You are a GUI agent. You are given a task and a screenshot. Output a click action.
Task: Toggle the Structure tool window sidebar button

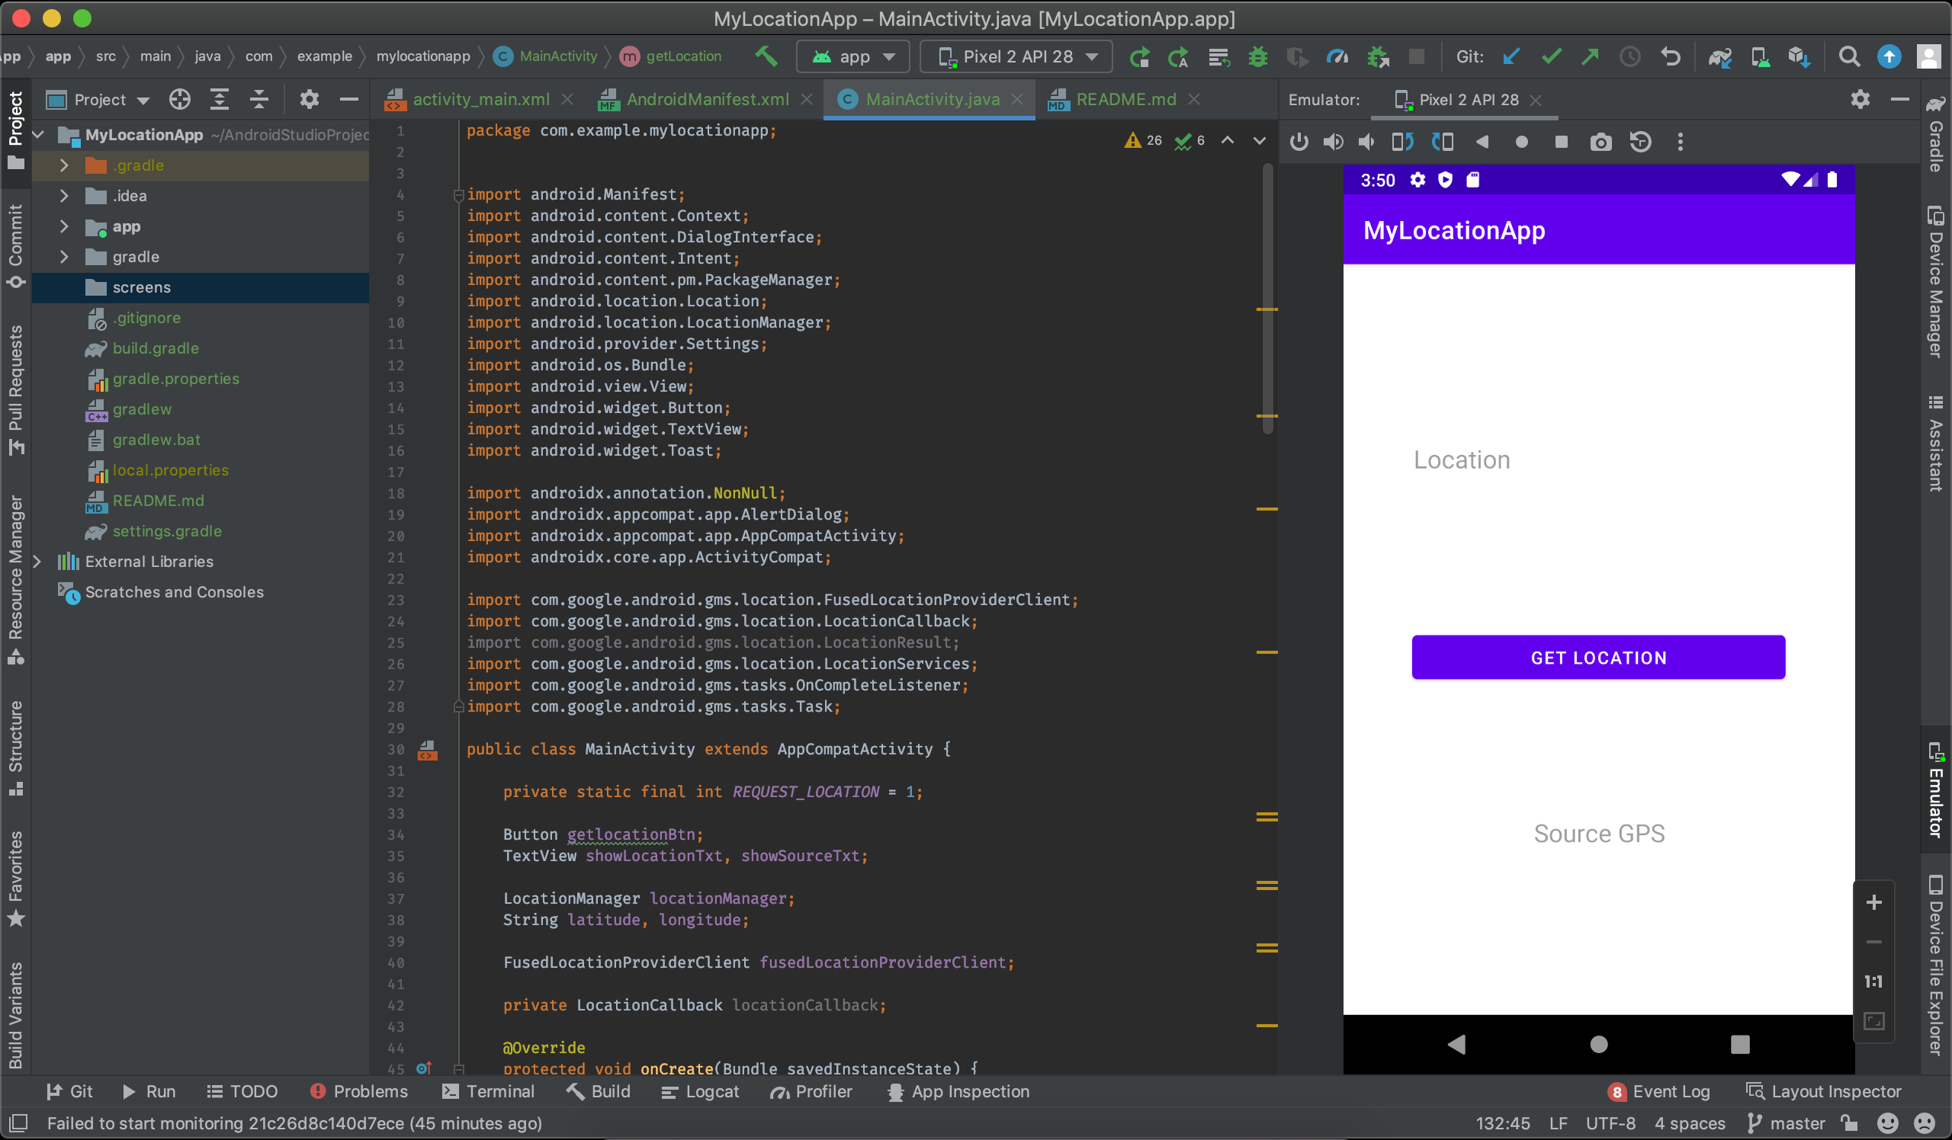coord(15,747)
